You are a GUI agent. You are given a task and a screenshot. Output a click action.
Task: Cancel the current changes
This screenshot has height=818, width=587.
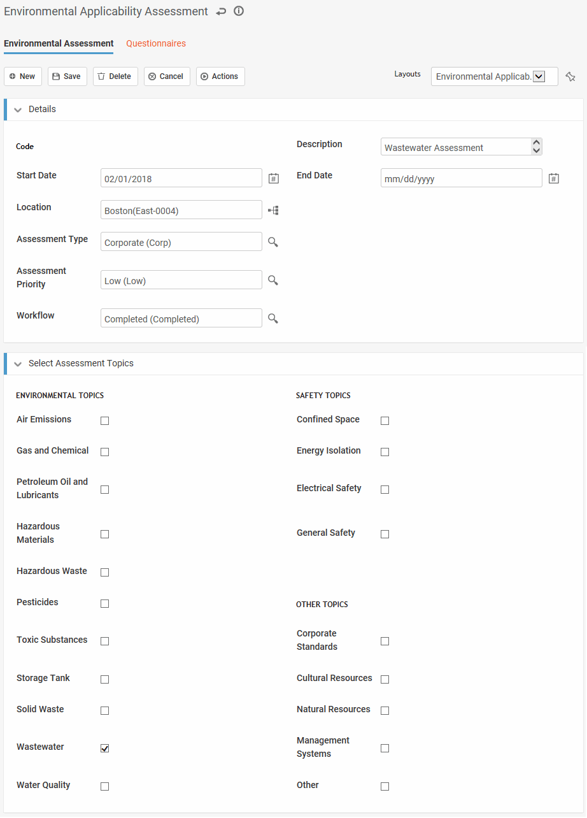coord(167,76)
